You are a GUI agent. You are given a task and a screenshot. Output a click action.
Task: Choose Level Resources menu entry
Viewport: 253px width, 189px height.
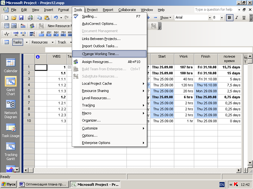pos(109,98)
